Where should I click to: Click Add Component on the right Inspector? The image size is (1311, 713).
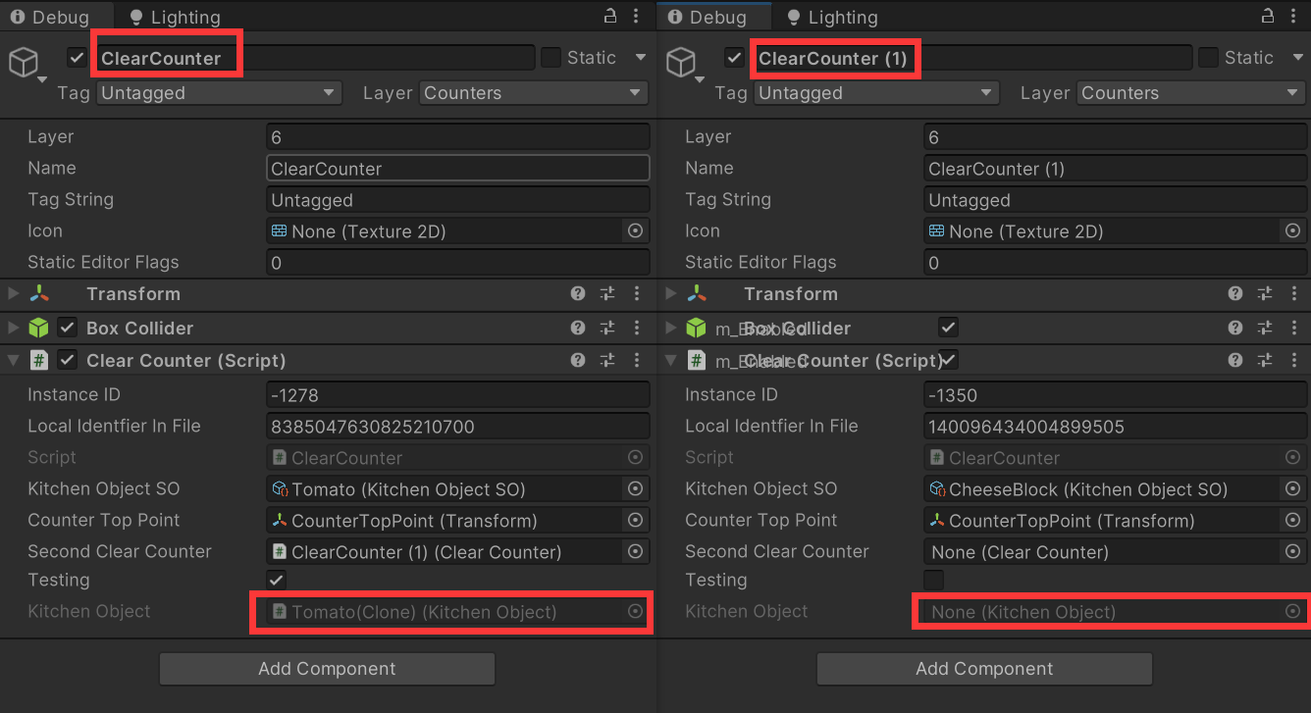pos(984,668)
